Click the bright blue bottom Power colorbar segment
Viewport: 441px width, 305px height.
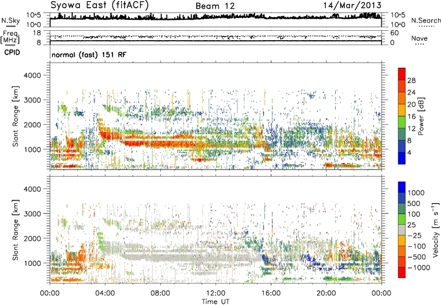click(x=402, y=158)
